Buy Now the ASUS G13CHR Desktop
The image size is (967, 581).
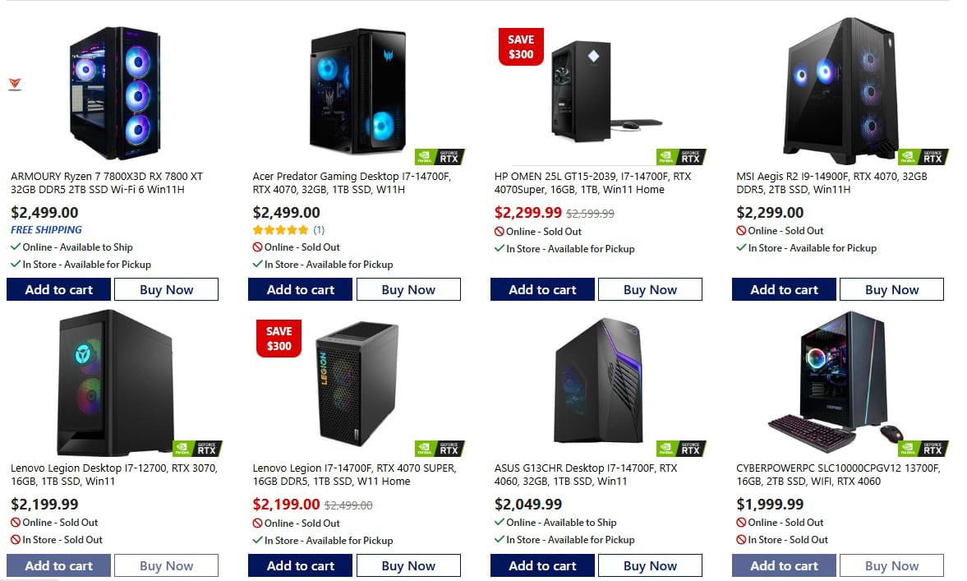pos(650,565)
